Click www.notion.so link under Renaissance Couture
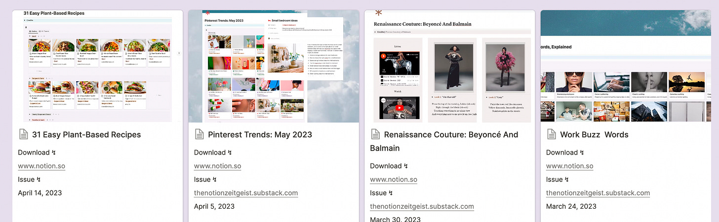This screenshot has height=222, width=719. click(x=394, y=180)
